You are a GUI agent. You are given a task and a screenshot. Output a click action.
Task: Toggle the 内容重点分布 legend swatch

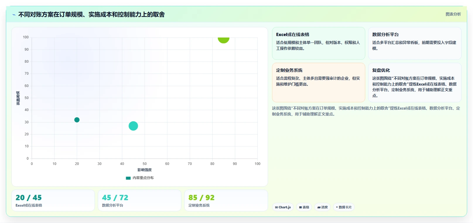[x=128, y=178]
